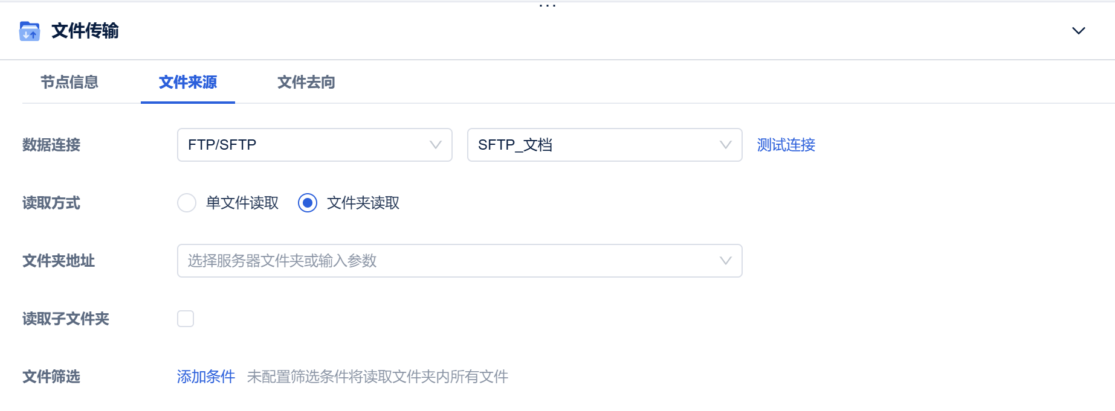Enable the 读取子文件夹 checkbox

pos(186,319)
